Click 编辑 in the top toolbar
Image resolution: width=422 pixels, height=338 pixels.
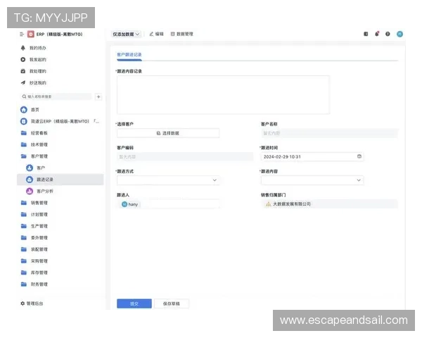click(x=156, y=34)
